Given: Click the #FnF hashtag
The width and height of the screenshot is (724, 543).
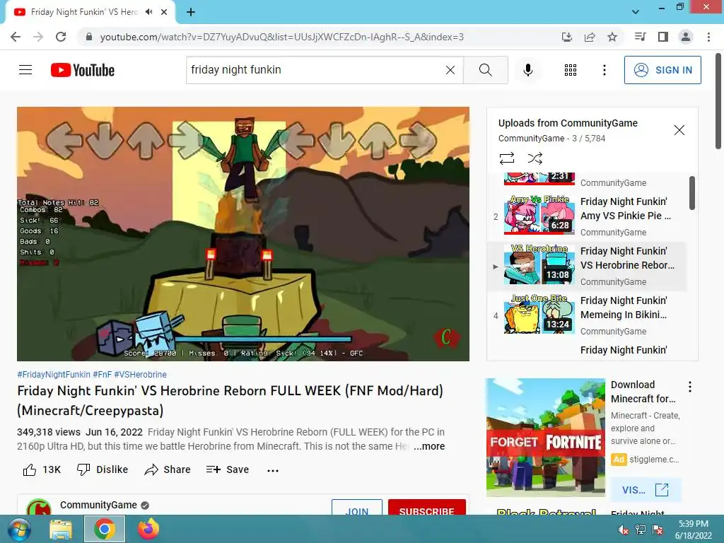Looking at the screenshot, I should coord(102,375).
